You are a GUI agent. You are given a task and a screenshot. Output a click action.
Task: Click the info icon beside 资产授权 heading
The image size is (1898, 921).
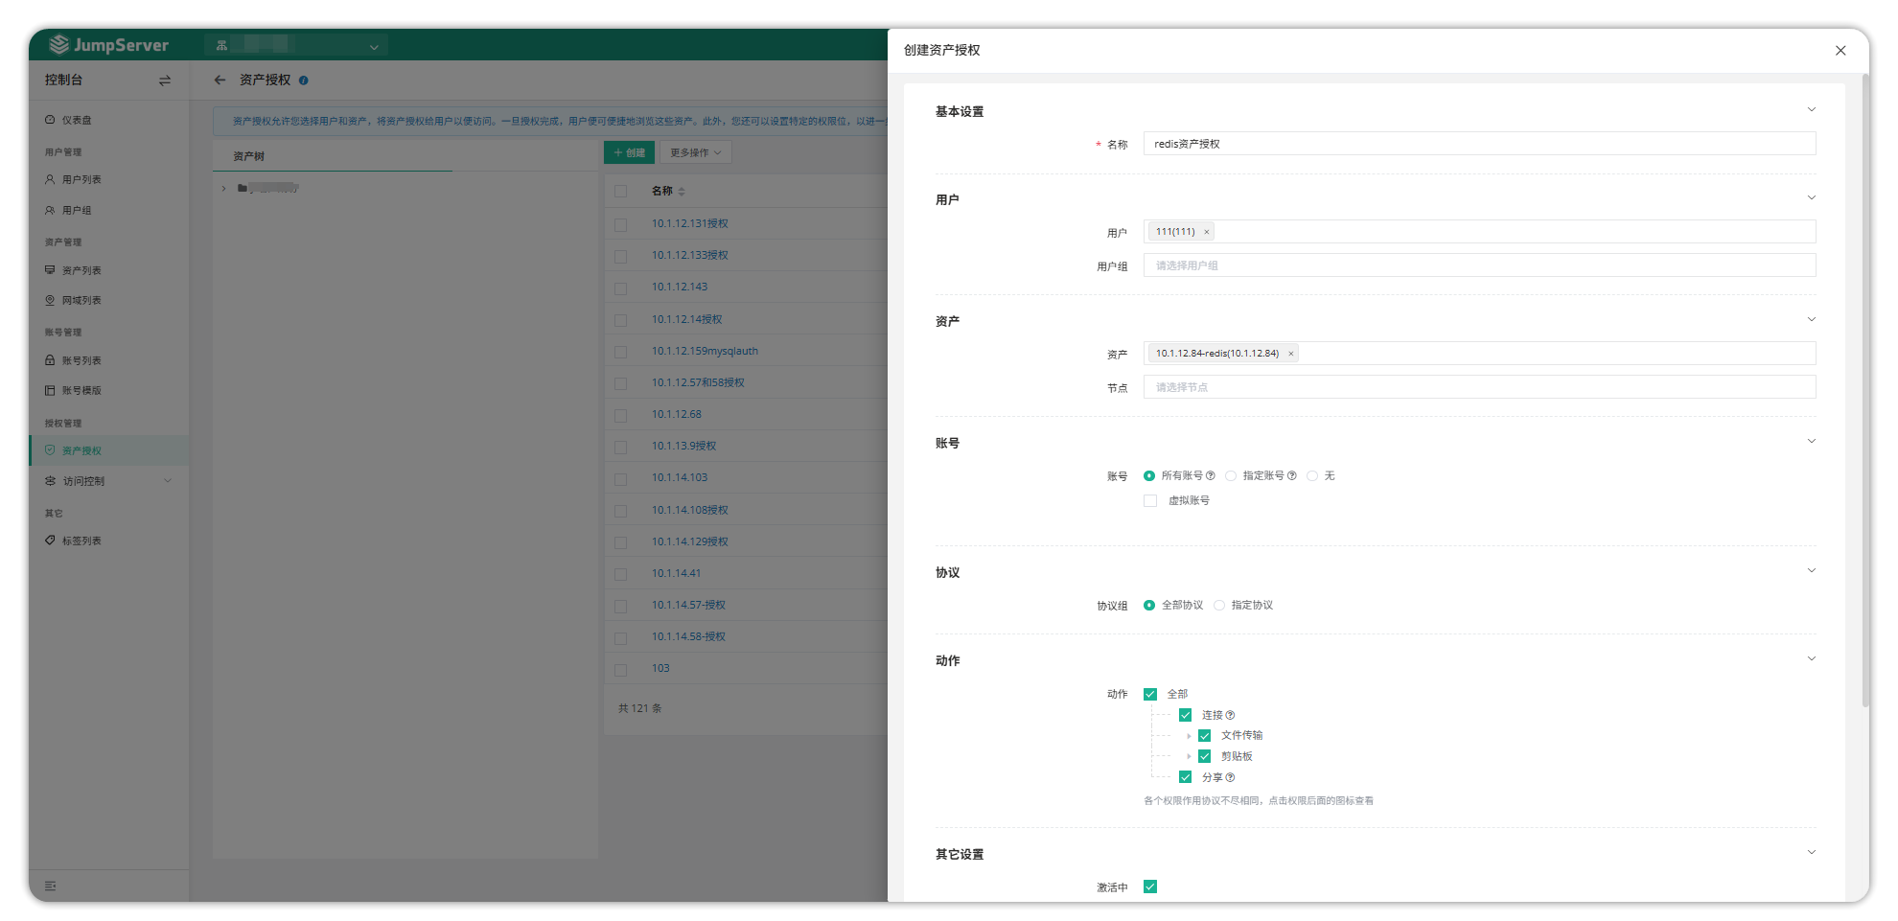click(304, 81)
